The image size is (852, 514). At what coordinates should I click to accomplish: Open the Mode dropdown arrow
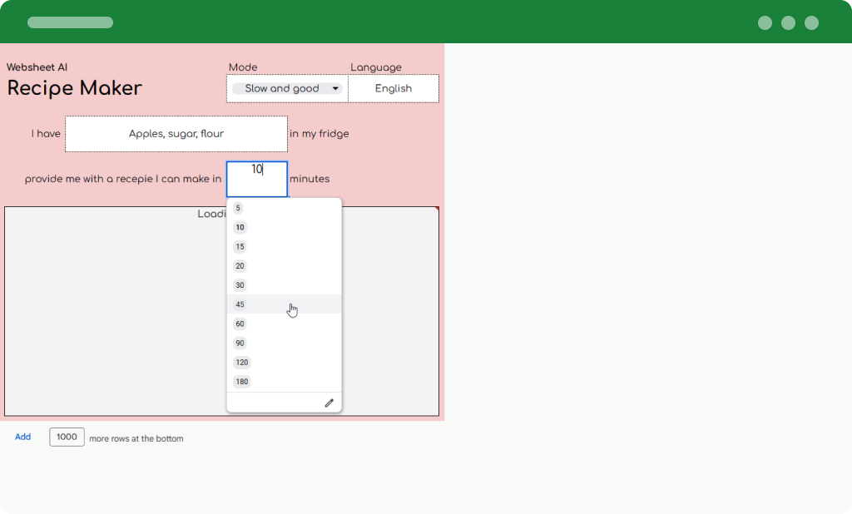coord(335,88)
